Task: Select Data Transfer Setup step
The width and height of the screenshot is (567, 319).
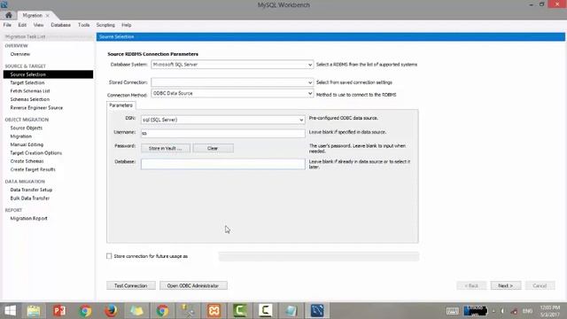Action: [x=32, y=190]
